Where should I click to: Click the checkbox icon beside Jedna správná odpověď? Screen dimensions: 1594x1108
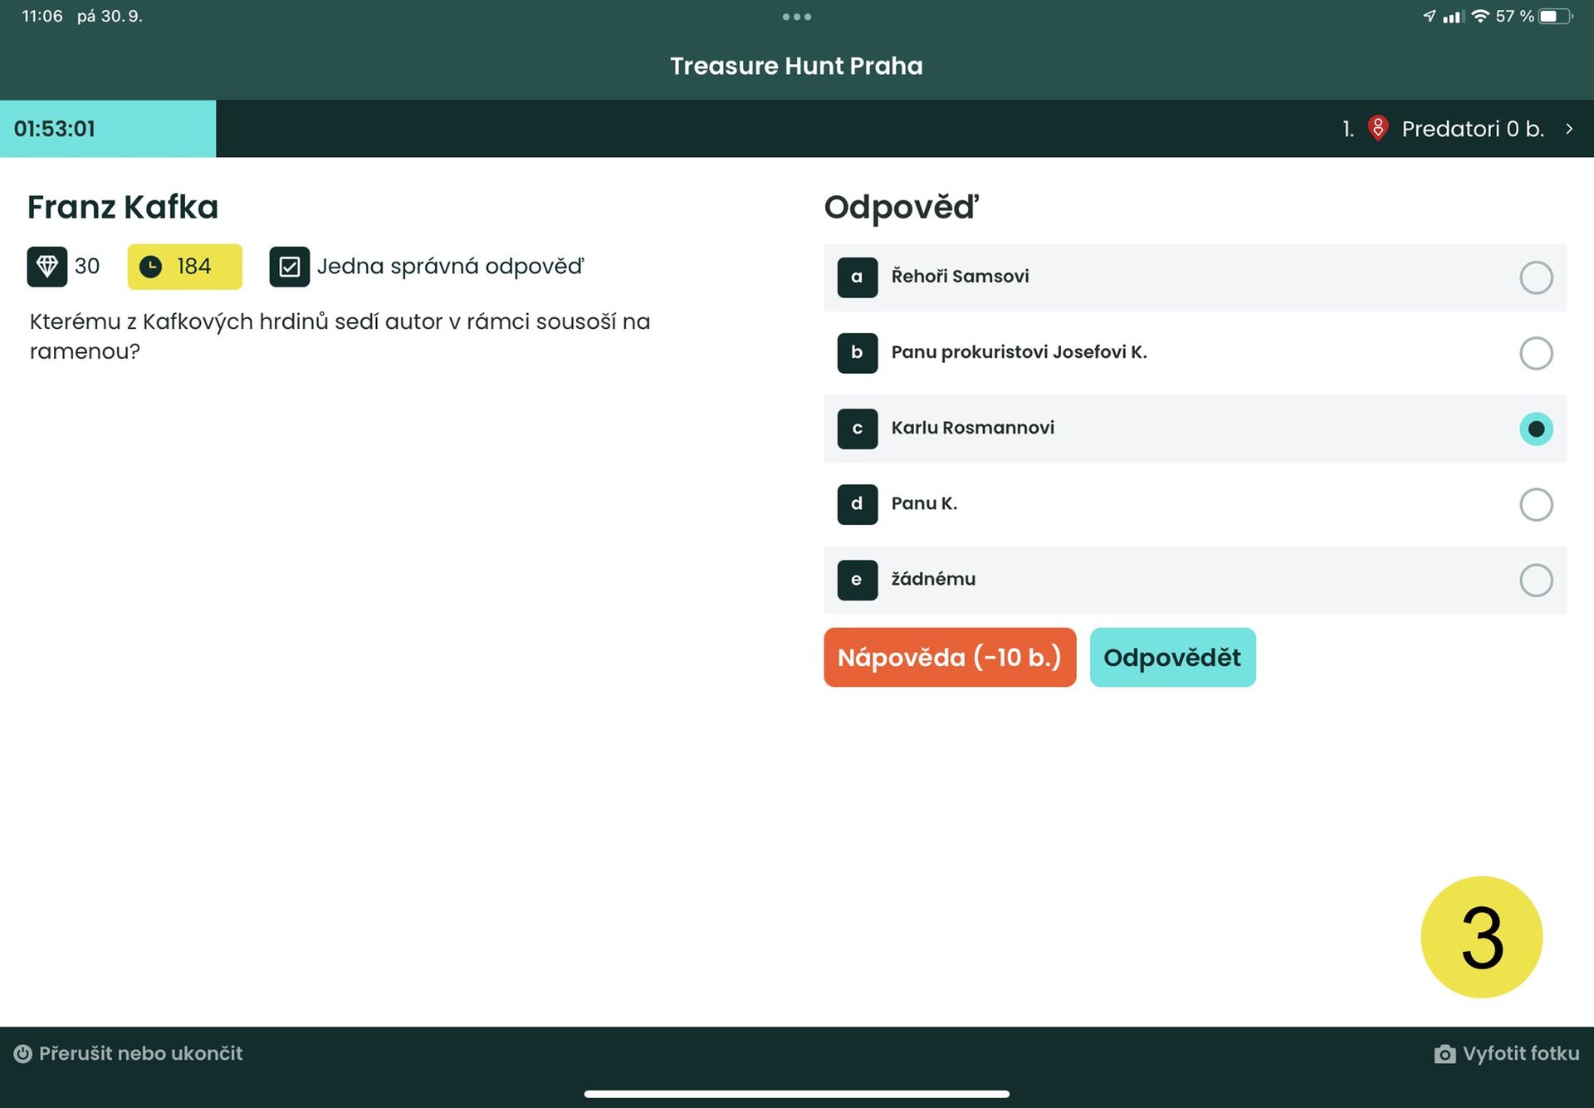(289, 267)
